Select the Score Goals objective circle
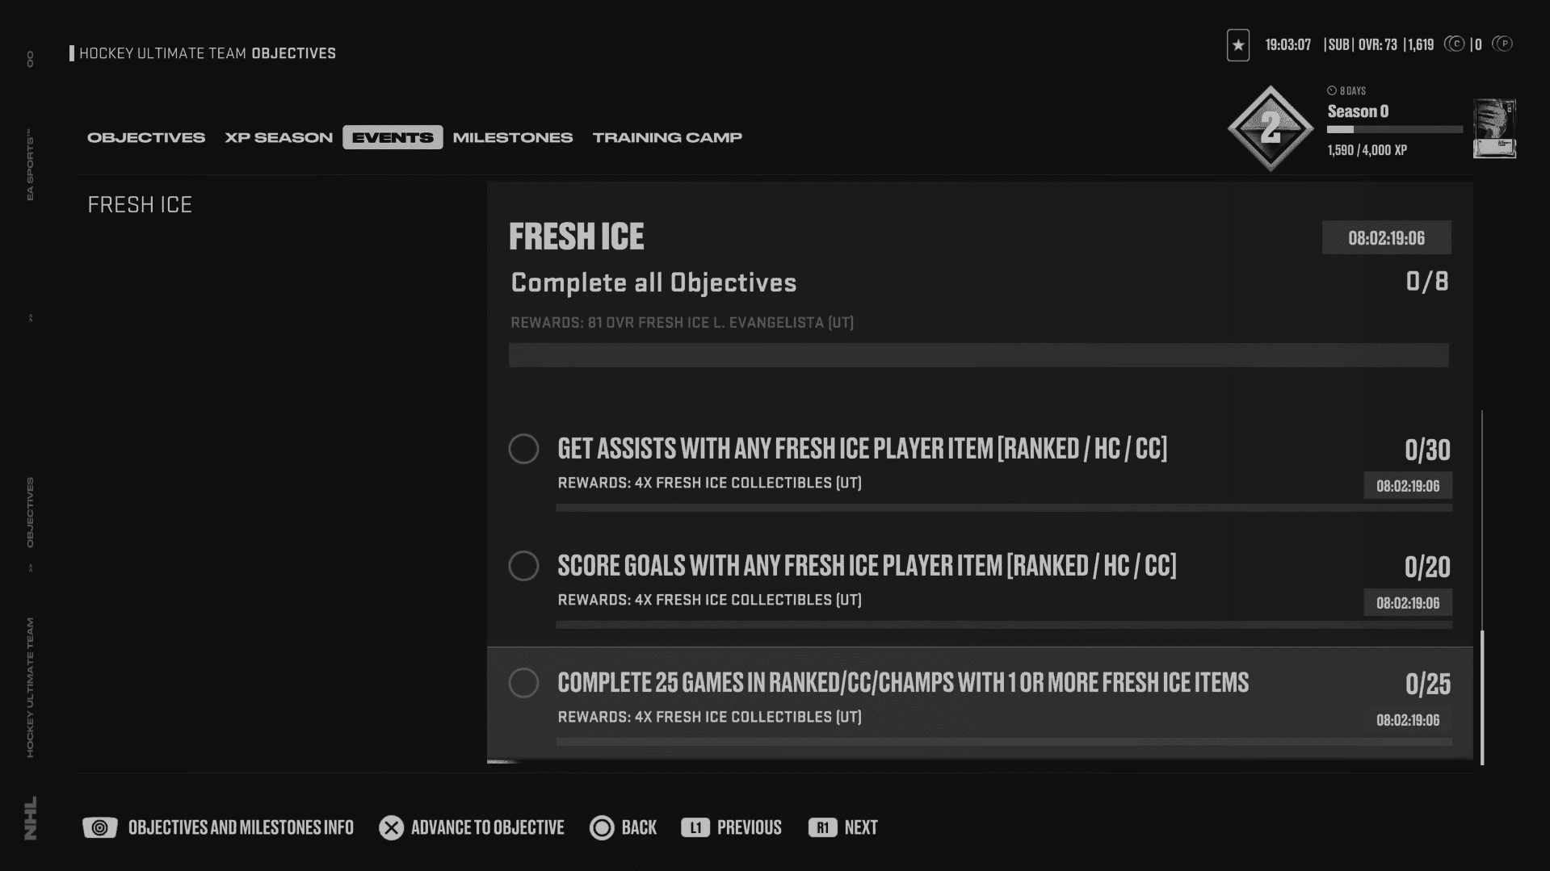The height and width of the screenshot is (871, 1550). (523, 566)
